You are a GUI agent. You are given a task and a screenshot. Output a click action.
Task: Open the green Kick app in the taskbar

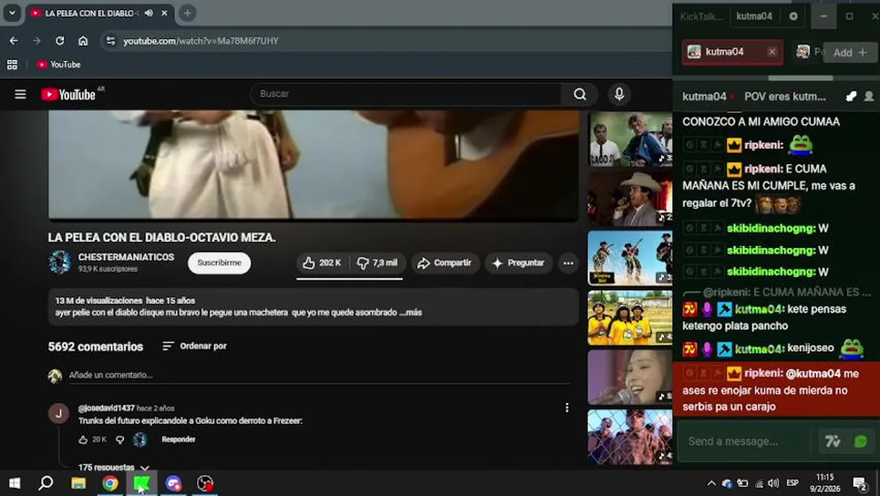point(141,483)
